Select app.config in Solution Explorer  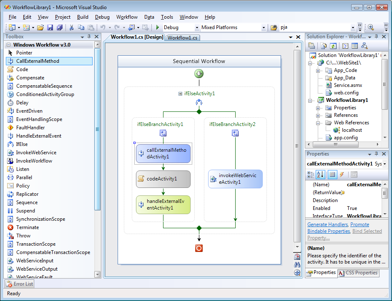point(346,138)
